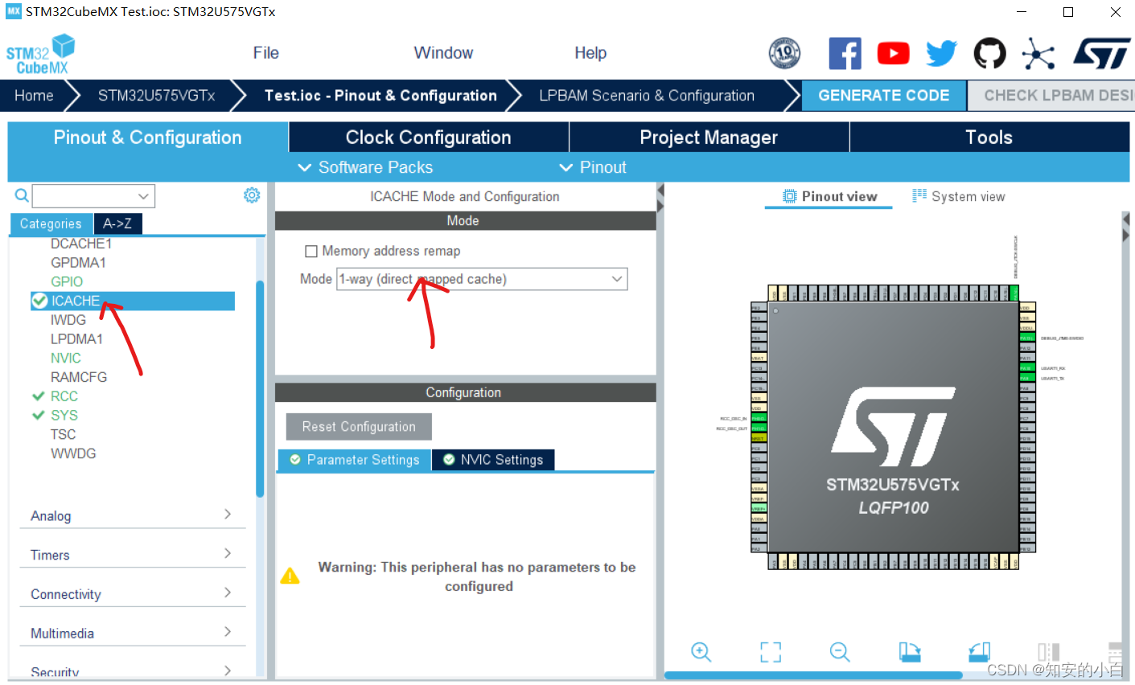Image resolution: width=1135 pixels, height=685 pixels.
Task: Click the horizontal scrollbar under pinout view
Action: click(813, 675)
